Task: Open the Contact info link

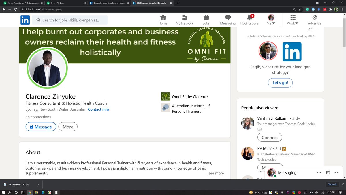Action: point(98,109)
